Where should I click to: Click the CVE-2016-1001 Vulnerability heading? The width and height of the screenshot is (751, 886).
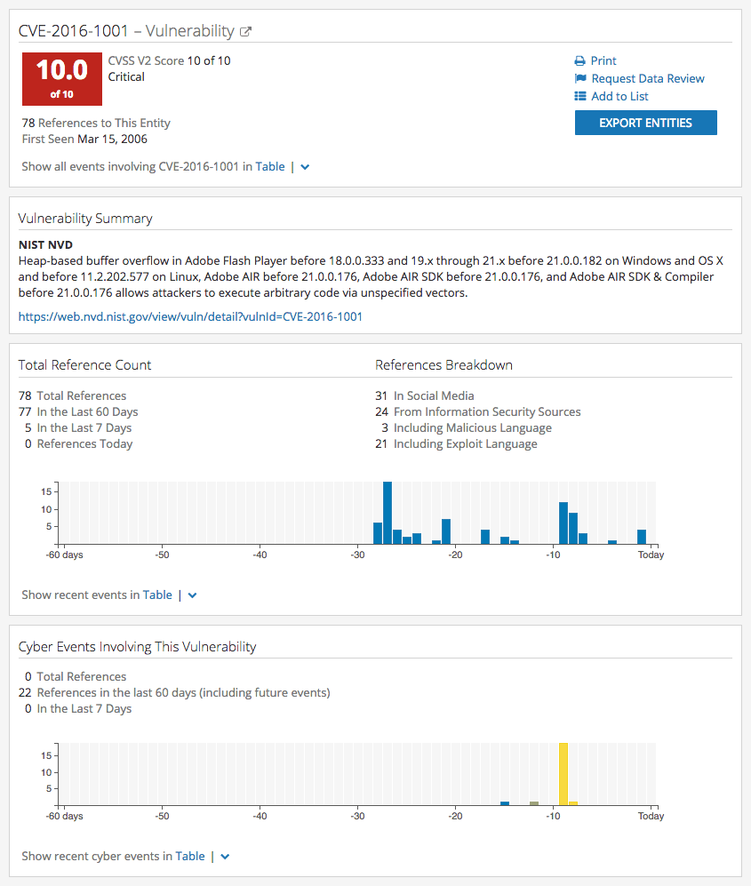(x=126, y=31)
